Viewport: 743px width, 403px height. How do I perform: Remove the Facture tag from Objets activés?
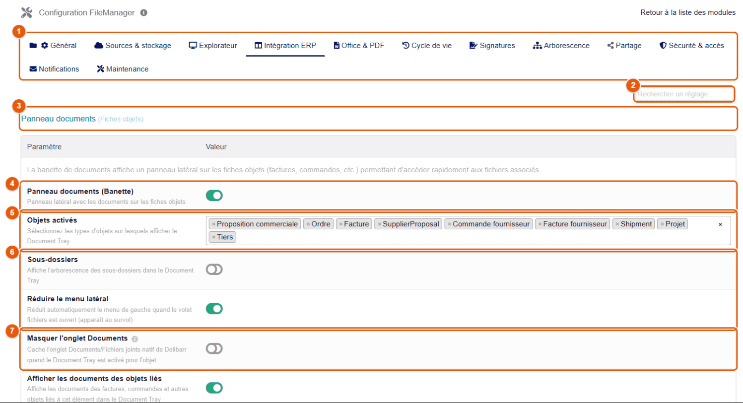coord(340,224)
